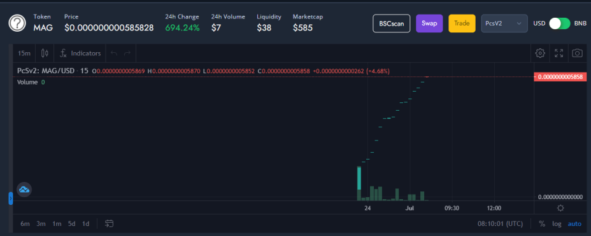Click the $7 24h volume value
The image size is (591, 236).
click(x=216, y=27)
